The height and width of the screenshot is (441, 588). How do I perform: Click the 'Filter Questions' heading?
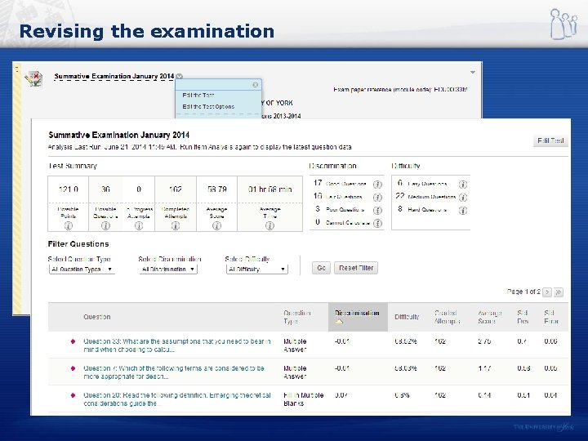click(78, 244)
